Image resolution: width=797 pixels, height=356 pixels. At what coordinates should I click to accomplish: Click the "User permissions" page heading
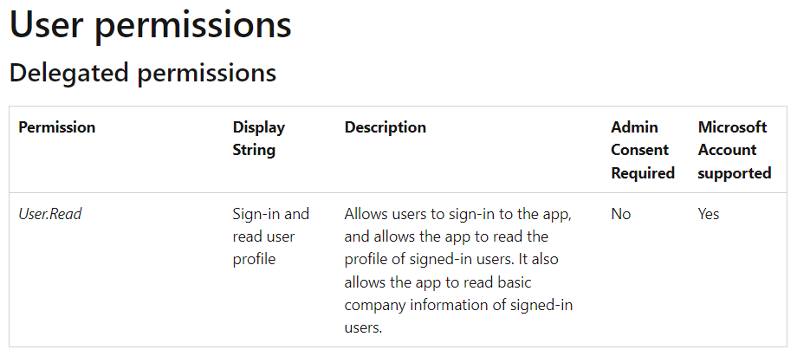[x=150, y=24]
